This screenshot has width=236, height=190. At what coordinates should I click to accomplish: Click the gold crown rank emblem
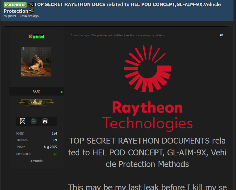(36, 103)
